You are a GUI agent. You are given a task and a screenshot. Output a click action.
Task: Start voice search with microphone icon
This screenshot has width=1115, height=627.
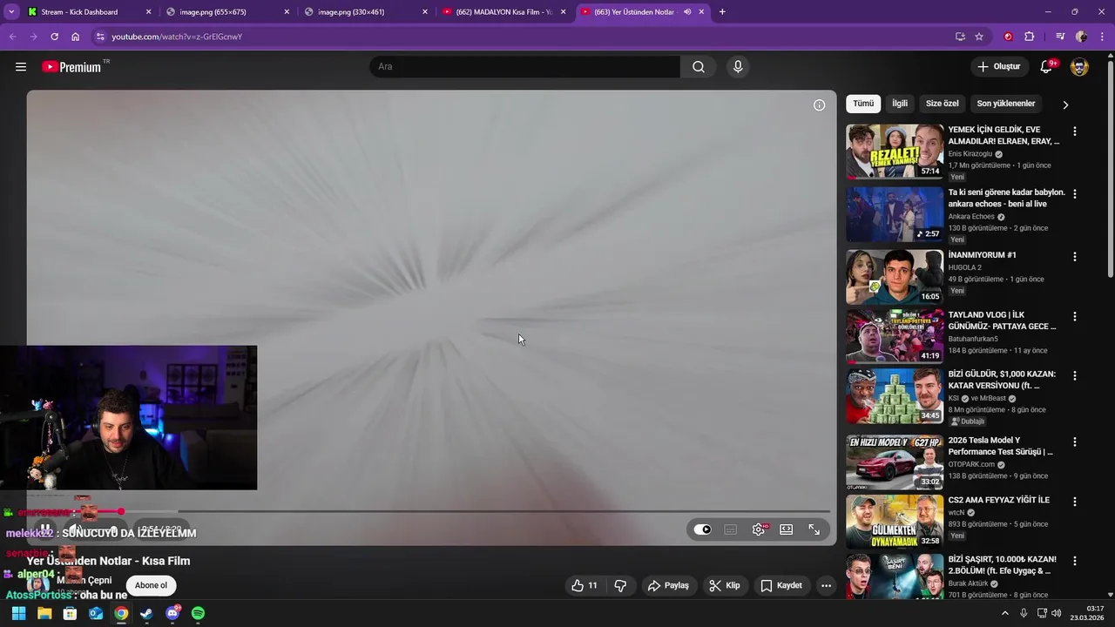pos(738,67)
